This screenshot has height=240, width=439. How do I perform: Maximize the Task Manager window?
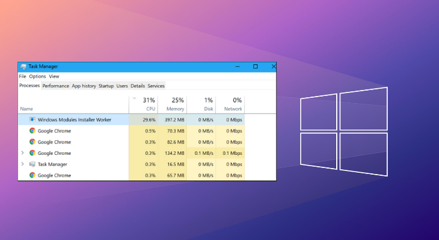(256, 67)
